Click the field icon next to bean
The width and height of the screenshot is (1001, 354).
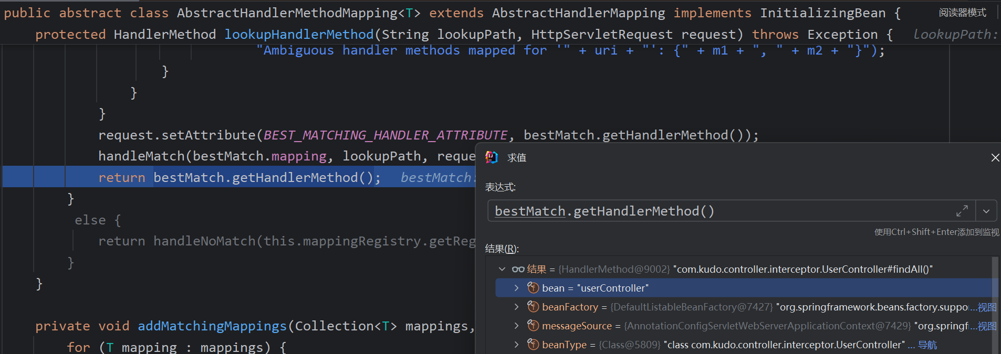coord(533,288)
